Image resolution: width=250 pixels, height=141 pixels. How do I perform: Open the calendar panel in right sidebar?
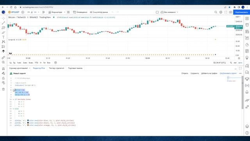pyautogui.click(x=247, y=51)
